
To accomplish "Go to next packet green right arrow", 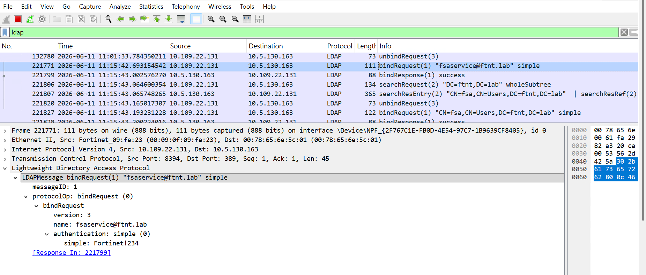I will pos(132,19).
